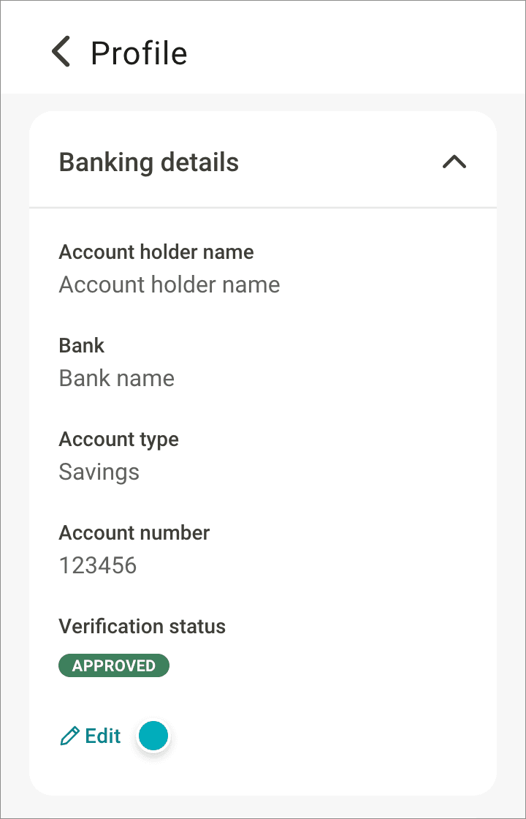The image size is (526, 819).
Task: Click the APPROVED verification badge
Action: click(x=114, y=666)
